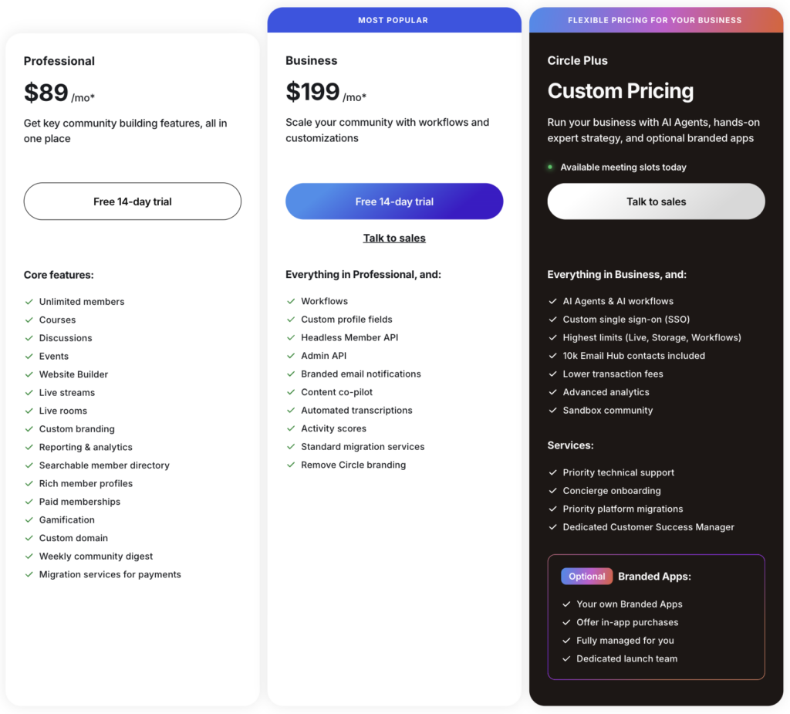Click the checkmark beside Content co-pilot
The image size is (790, 714).
pyautogui.click(x=292, y=391)
